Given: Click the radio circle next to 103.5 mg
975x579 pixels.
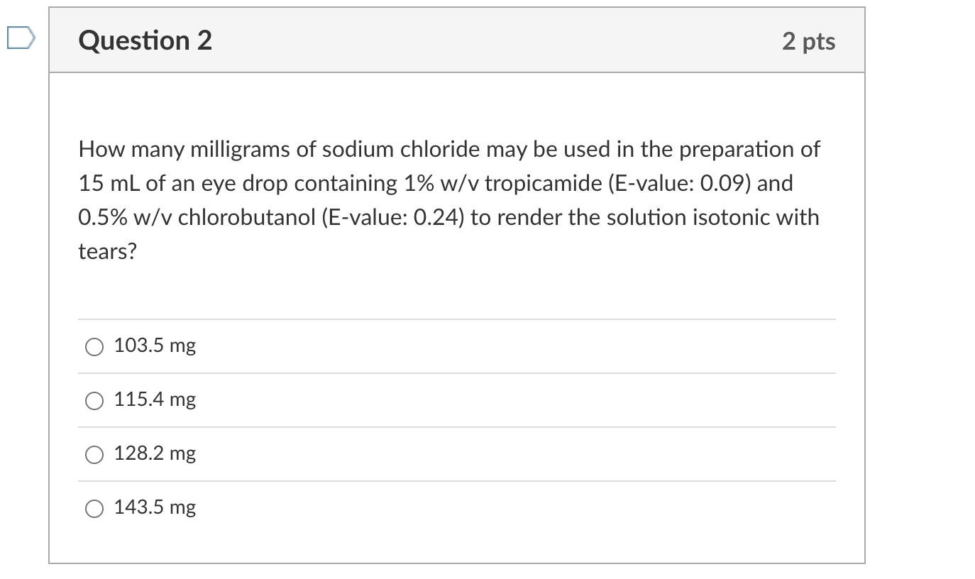Looking at the screenshot, I should coord(94,347).
